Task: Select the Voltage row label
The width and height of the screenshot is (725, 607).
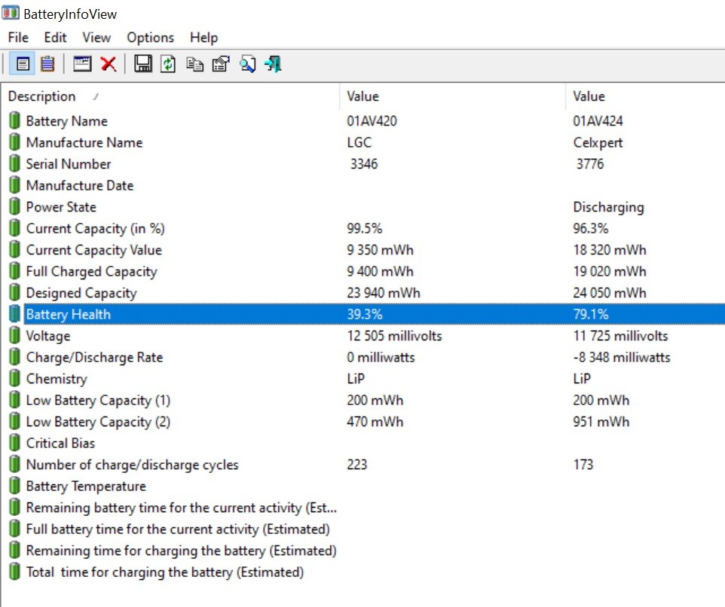Action: tap(48, 336)
